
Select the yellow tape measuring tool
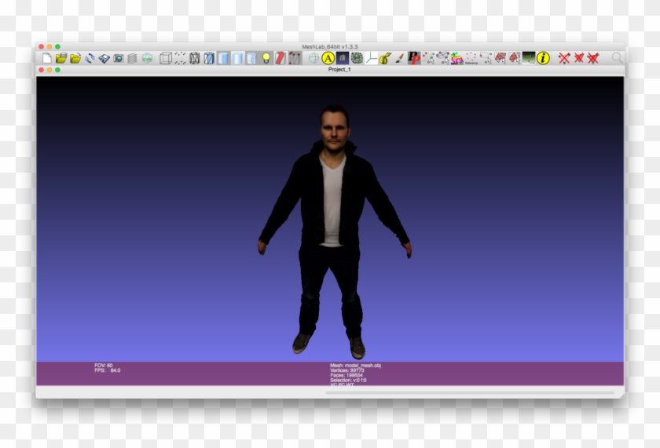(385, 58)
